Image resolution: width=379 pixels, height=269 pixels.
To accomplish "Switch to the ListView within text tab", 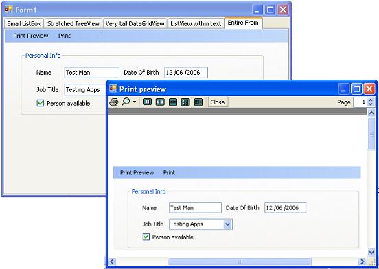I will 196,23.
